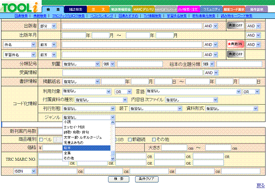Viewport: 275px width, 190px height.
Task: Choose 文学一般・ルポルタージュ from the genre list
Action: click(x=86, y=137)
